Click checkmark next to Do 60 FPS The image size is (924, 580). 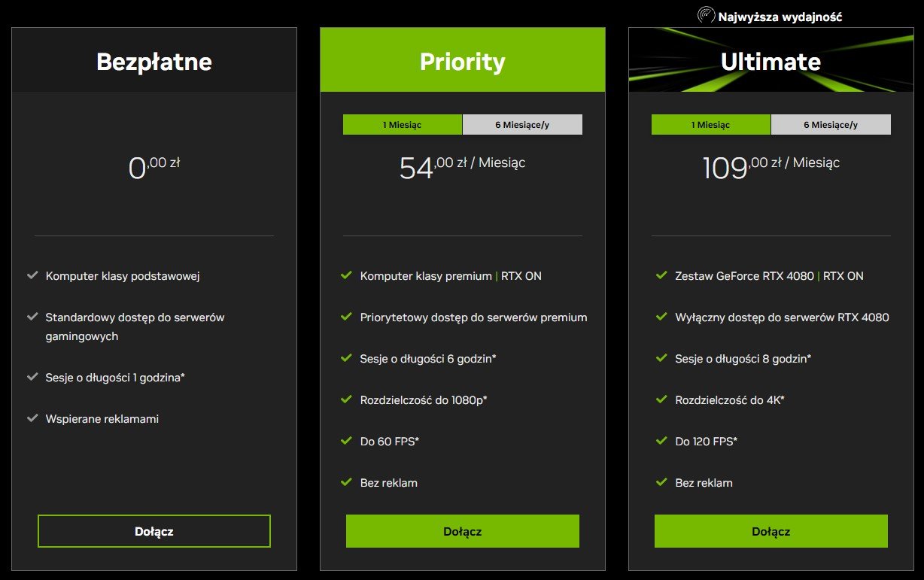point(346,441)
